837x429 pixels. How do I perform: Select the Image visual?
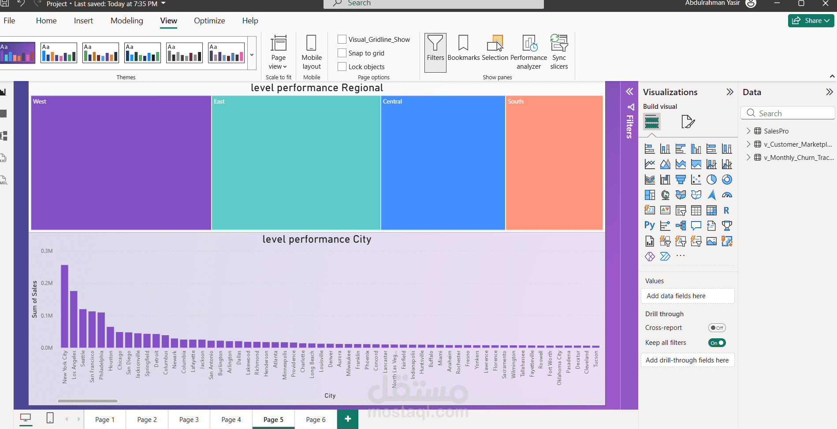[x=711, y=241]
